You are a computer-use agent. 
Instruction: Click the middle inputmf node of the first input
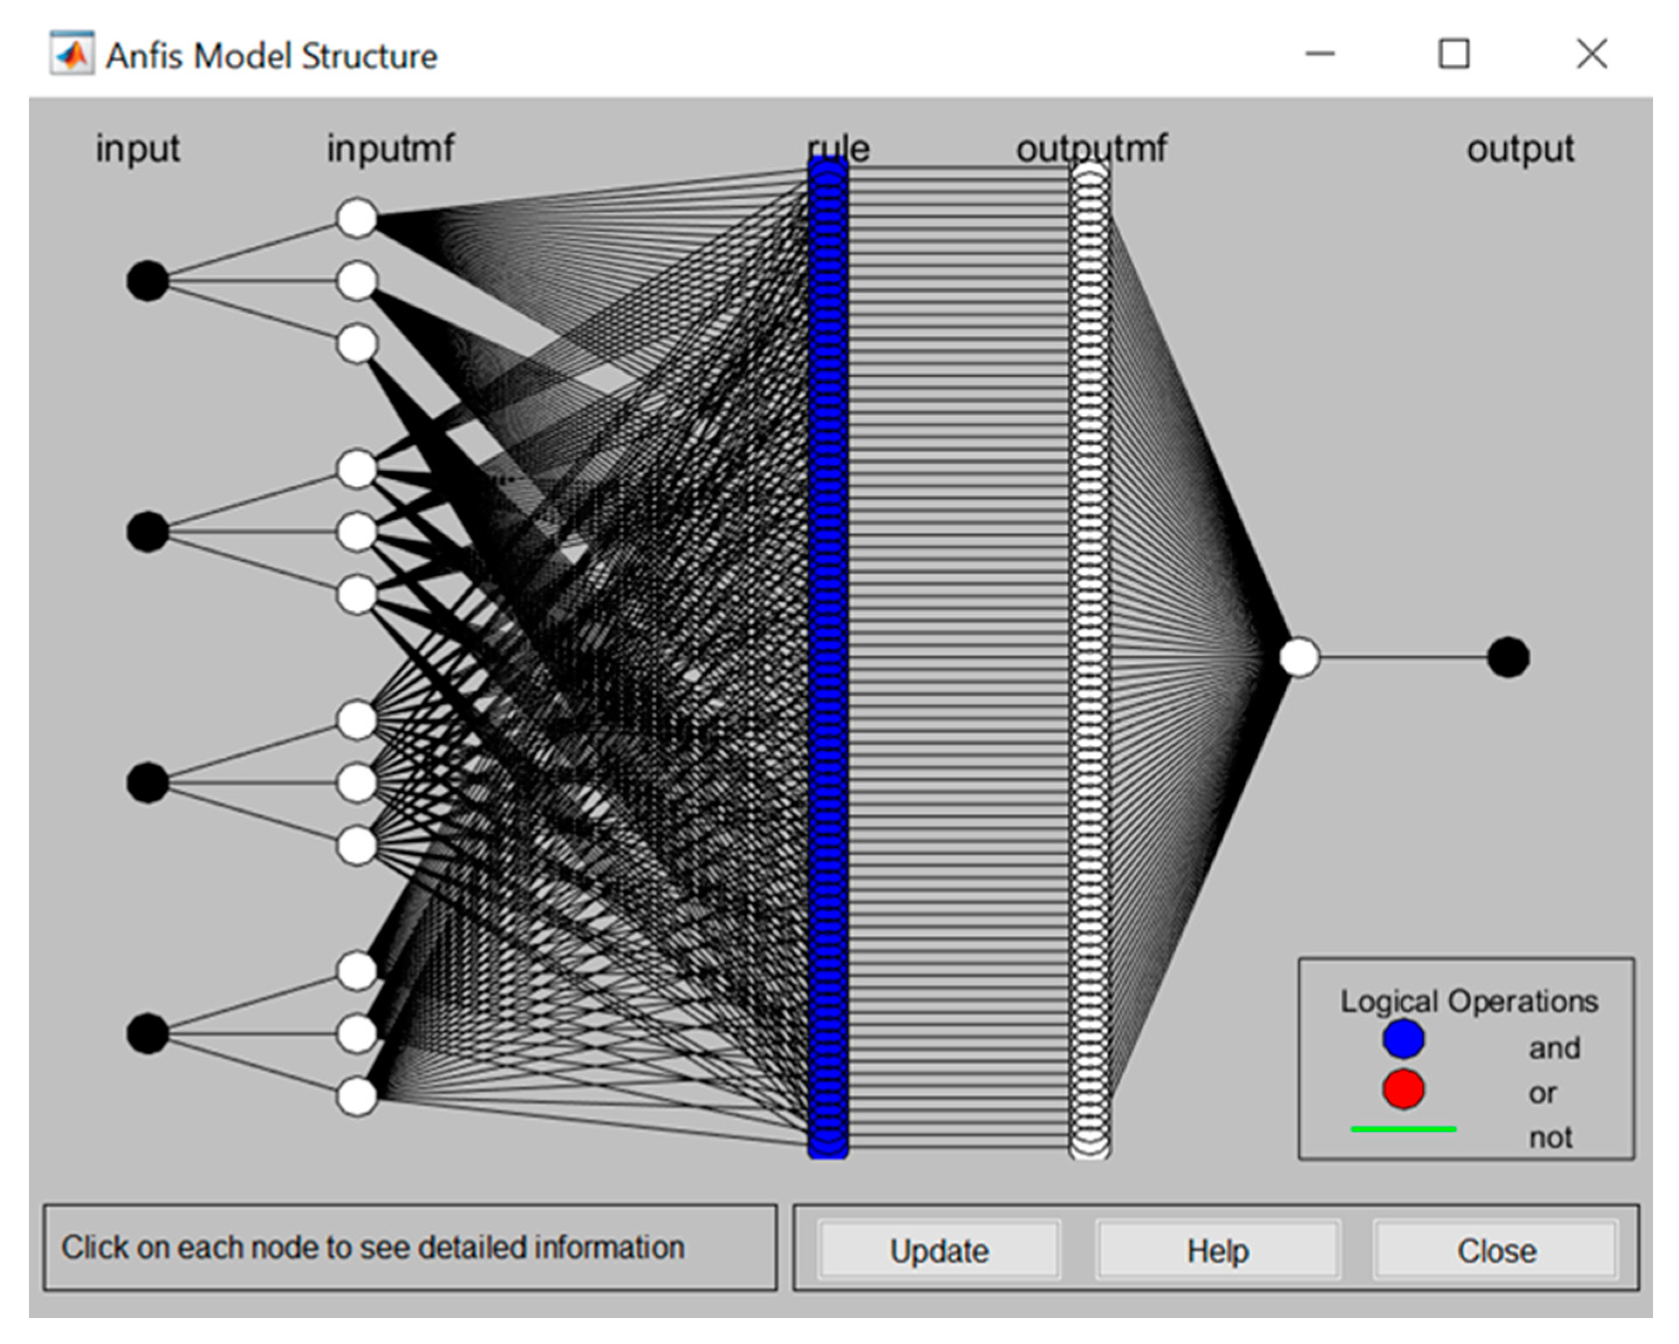click(x=357, y=281)
